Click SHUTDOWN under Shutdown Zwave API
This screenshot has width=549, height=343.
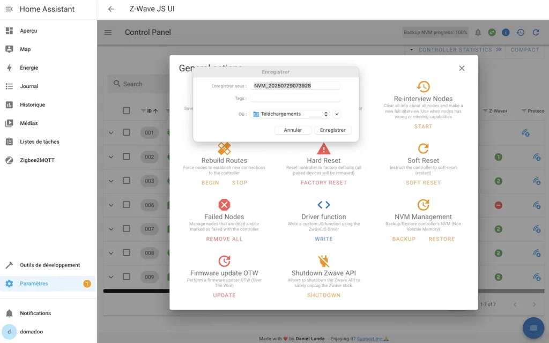coord(323,295)
